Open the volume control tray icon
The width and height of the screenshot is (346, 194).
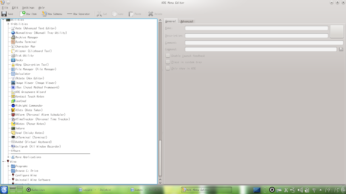[300, 190]
